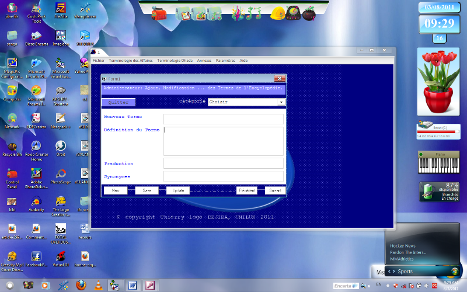Open the Paramètres menu
This screenshot has height=292, width=467.
point(225,61)
